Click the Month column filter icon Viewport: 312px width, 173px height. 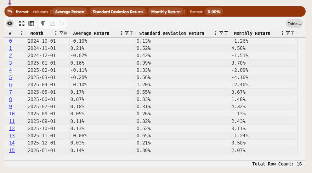(x=61, y=33)
